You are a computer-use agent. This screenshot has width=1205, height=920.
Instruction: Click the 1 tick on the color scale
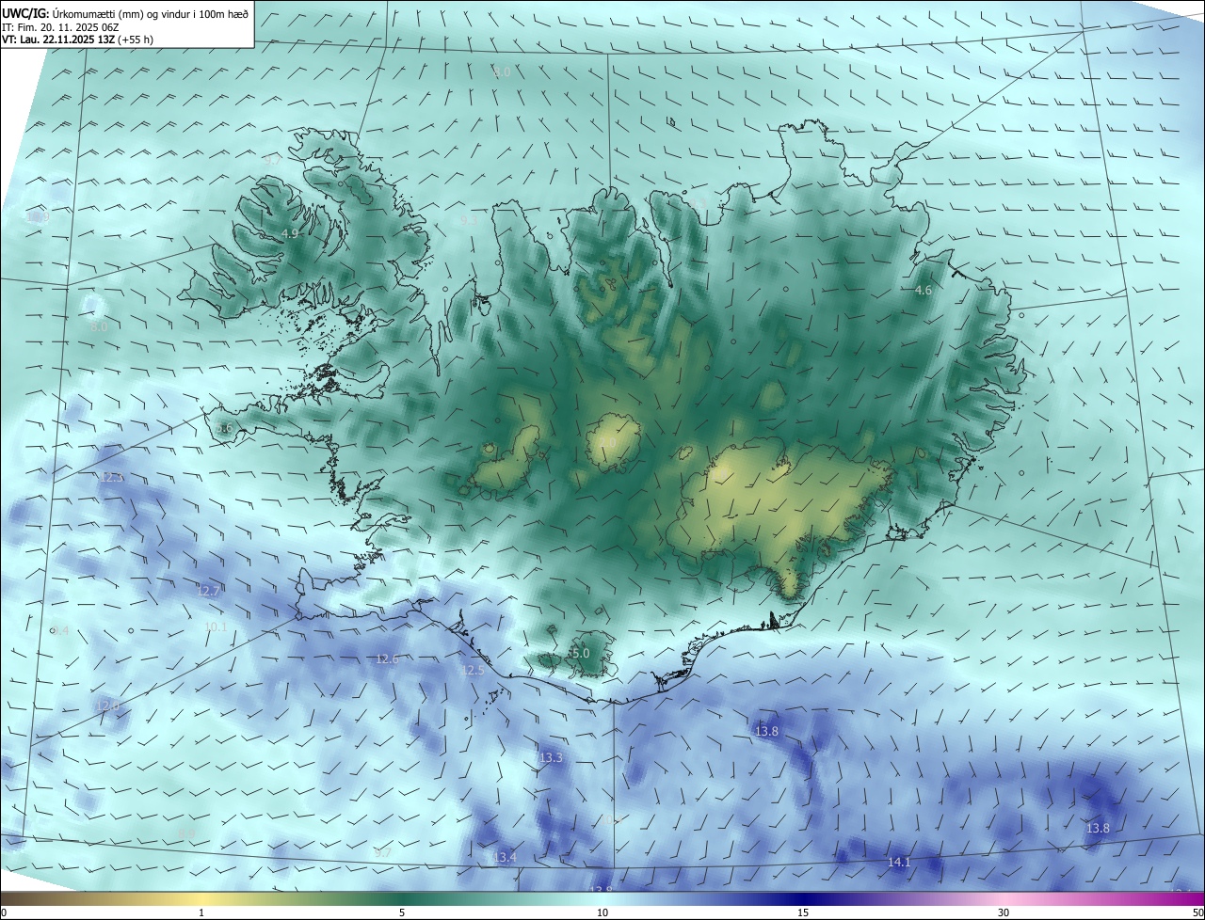click(201, 912)
